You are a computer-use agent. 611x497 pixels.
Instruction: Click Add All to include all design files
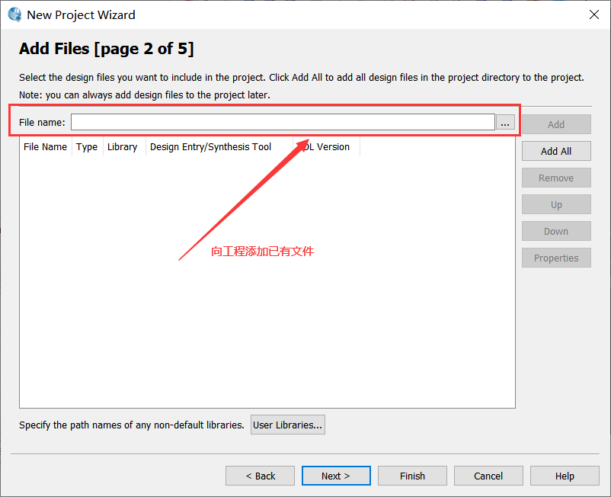coord(556,151)
